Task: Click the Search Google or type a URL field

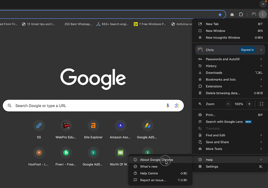Action: [x=93, y=105]
